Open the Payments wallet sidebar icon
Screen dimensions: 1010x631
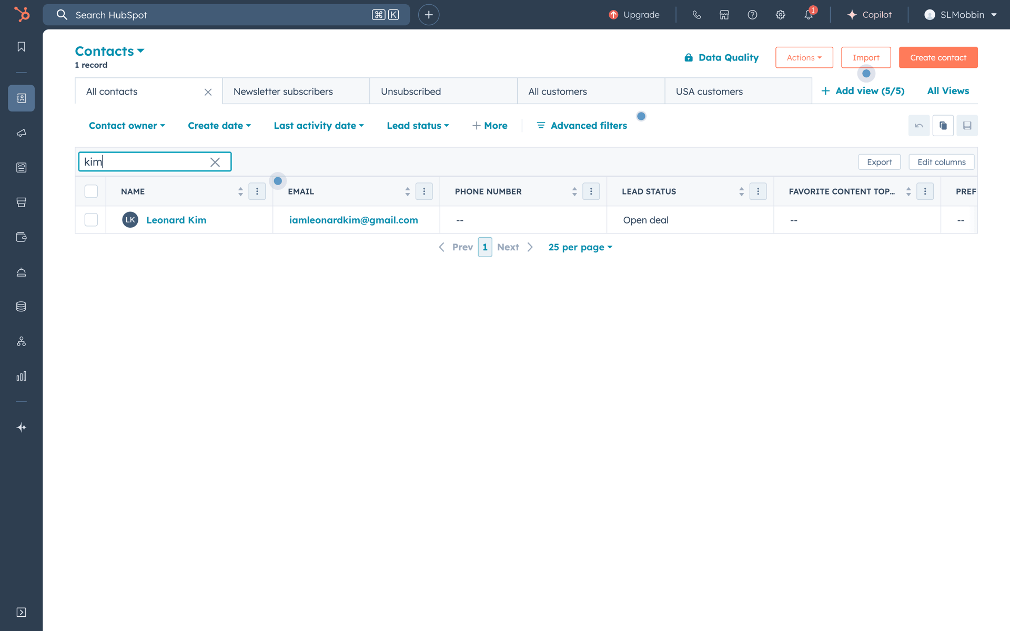point(21,237)
